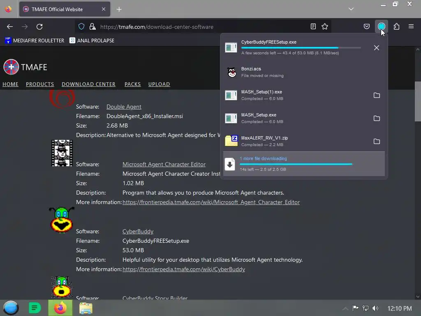This screenshot has width=421, height=316.
Task: Click the 2.5 GB download progress bar
Action: [296, 164]
